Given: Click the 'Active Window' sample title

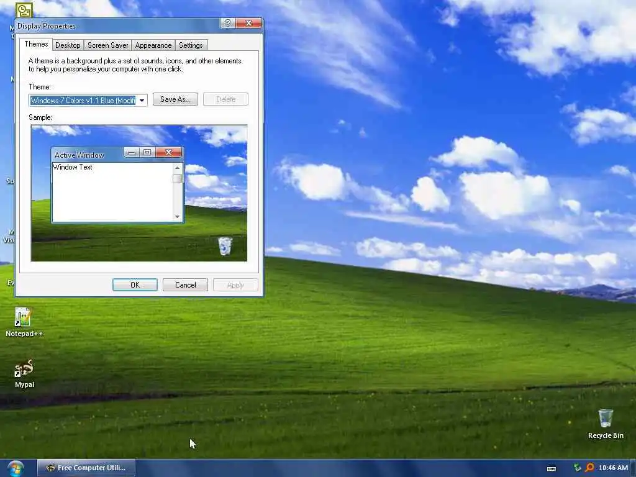Looking at the screenshot, I should pos(79,155).
